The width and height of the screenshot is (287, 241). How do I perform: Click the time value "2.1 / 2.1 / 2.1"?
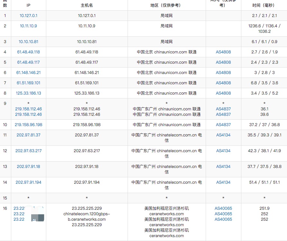pos(264,15)
